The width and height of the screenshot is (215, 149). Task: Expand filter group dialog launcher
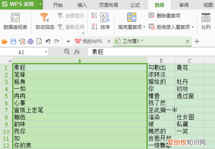point(83,33)
